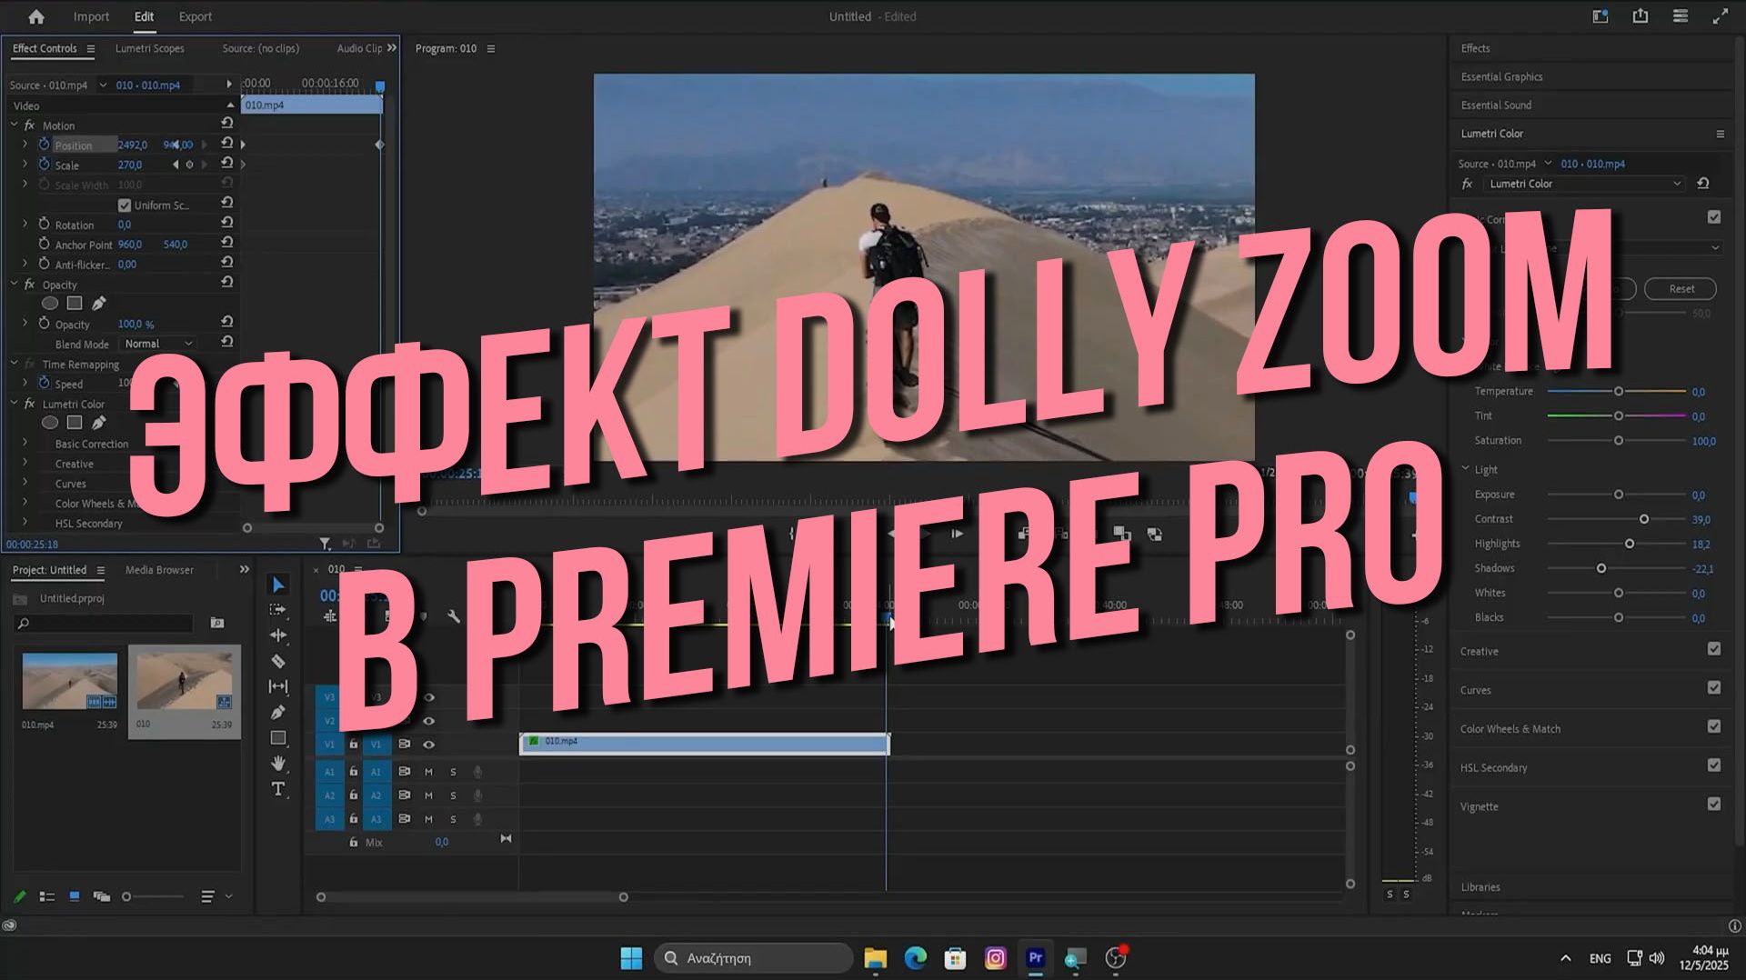The image size is (1746, 980).
Task: Select the Track Select Forward tool
Action: click(x=279, y=610)
